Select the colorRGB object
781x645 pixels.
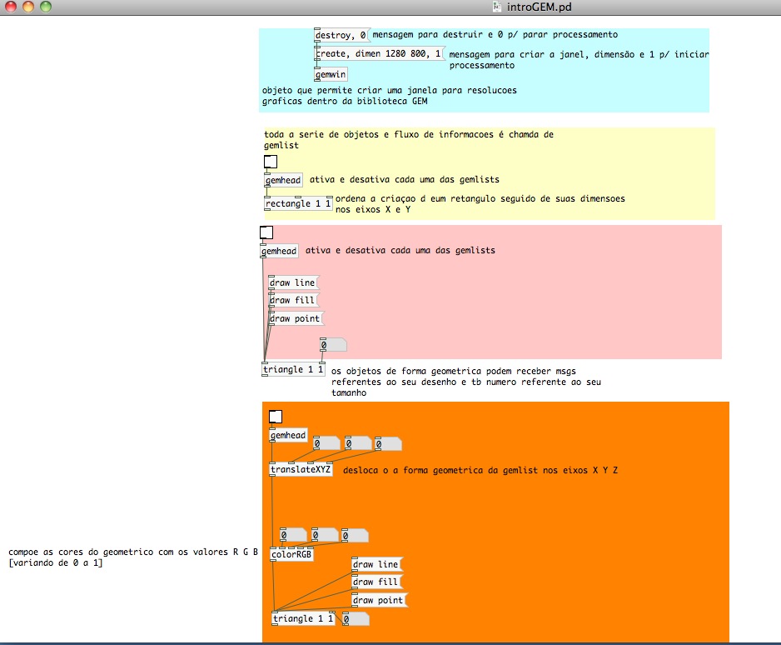[292, 554]
